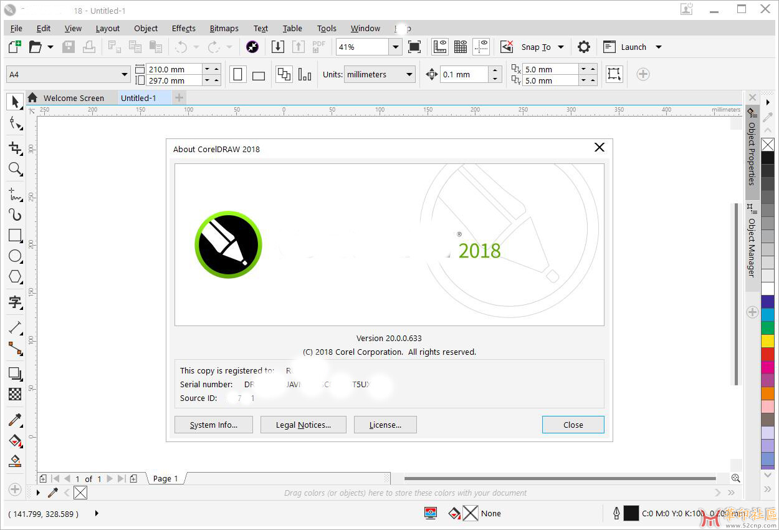Switch to the Welcome Screen tab

[x=74, y=98]
